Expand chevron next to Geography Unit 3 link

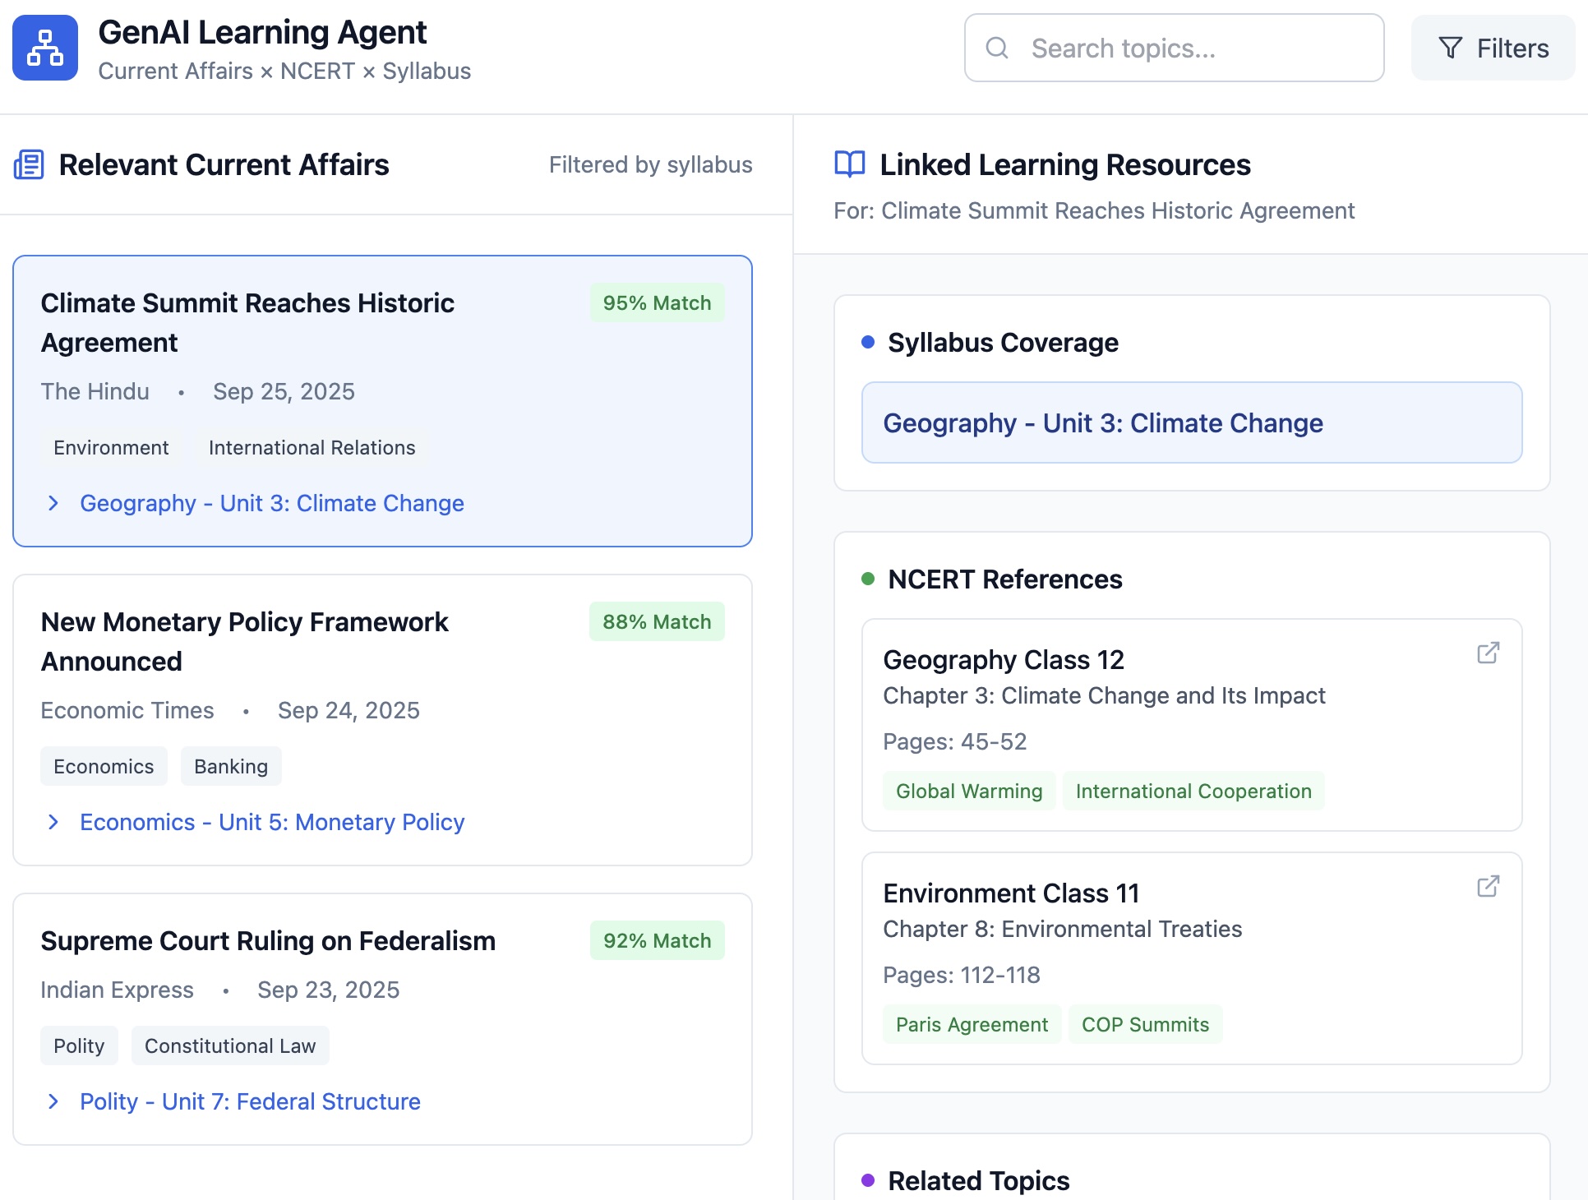53,503
